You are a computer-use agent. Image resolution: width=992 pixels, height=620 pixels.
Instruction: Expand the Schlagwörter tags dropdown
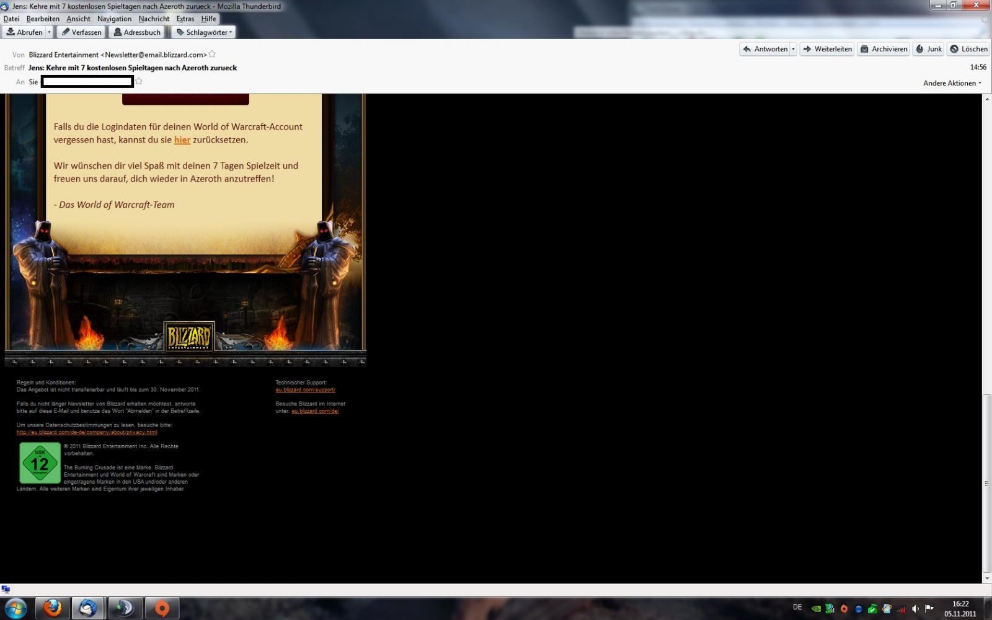204,32
